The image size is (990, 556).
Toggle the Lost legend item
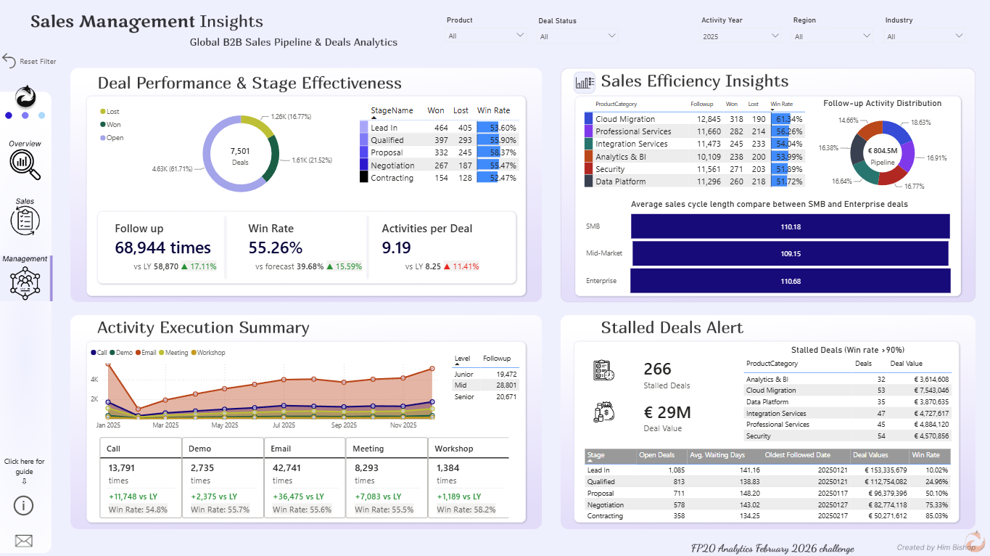(x=110, y=112)
